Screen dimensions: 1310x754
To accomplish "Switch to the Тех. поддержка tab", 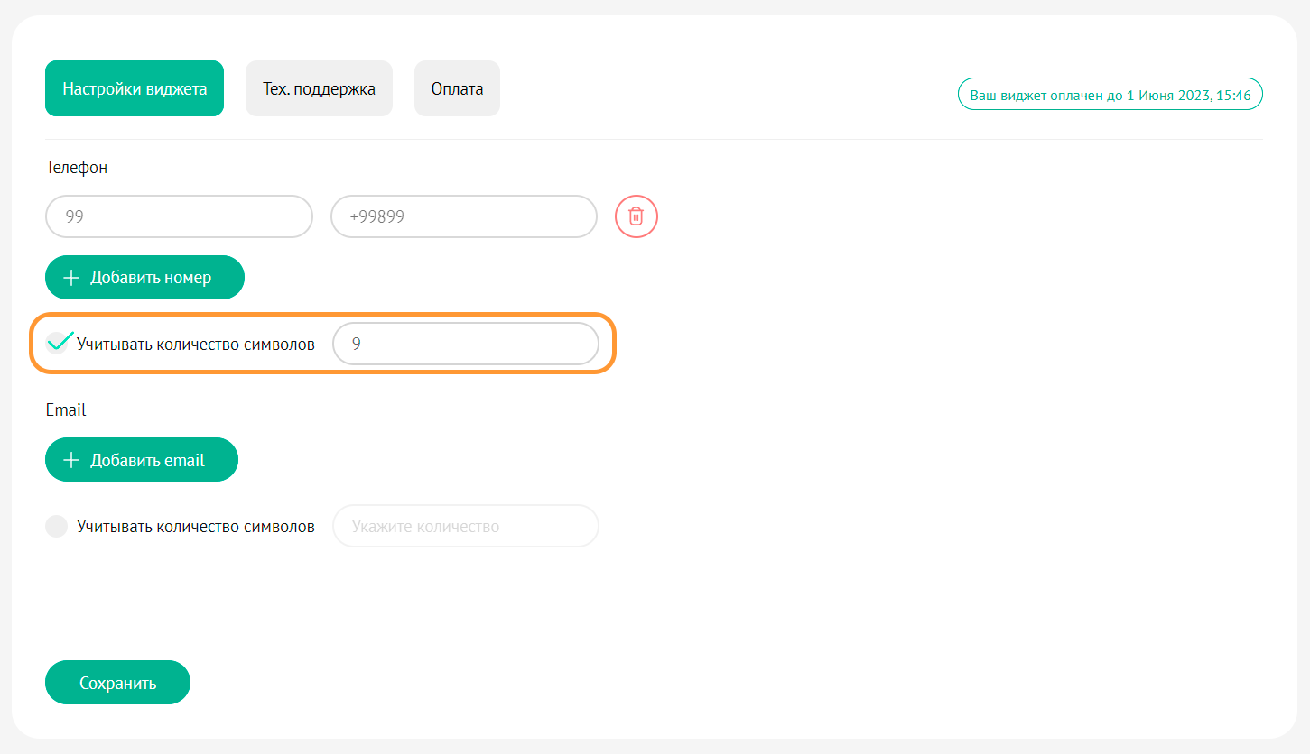I will 319,89.
